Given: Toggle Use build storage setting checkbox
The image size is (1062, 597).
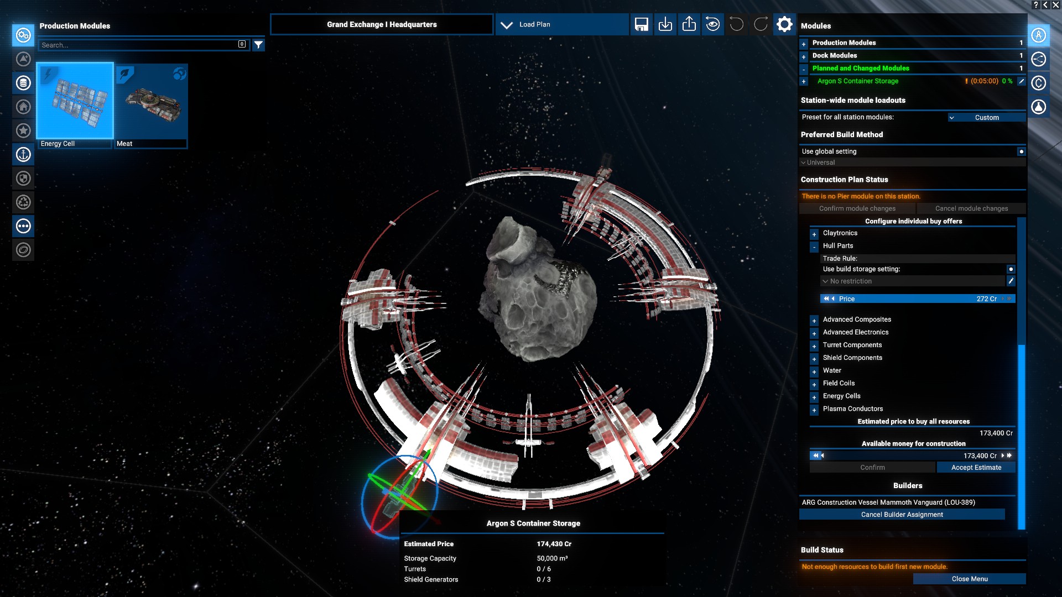Looking at the screenshot, I should coord(1011,269).
